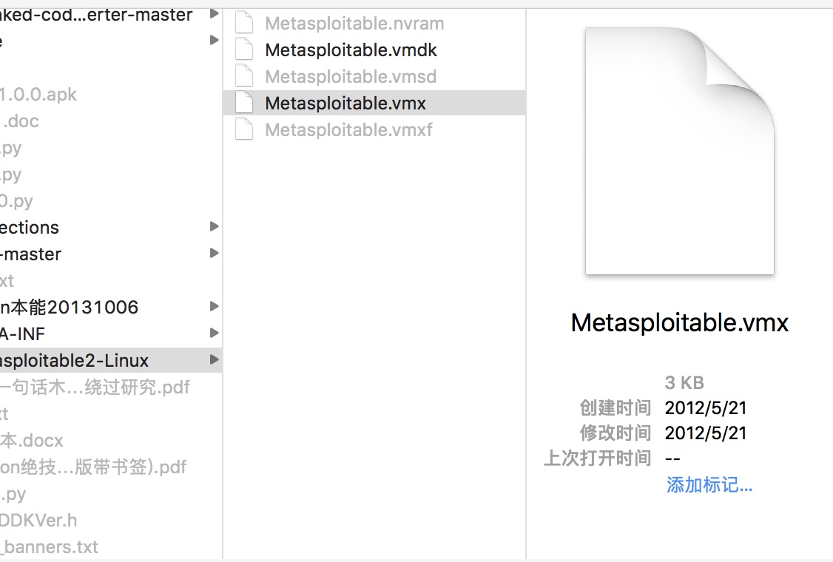Expand the ections folder arrow
This screenshot has width=833, height=562.
coord(214,227)
